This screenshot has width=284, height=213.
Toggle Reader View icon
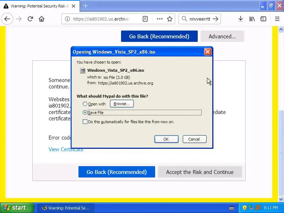[x=145, y=19]
